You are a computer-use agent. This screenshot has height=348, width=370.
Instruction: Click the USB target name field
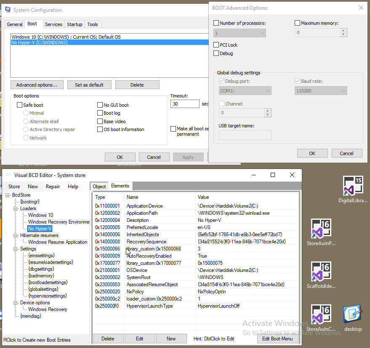[245, 135]
